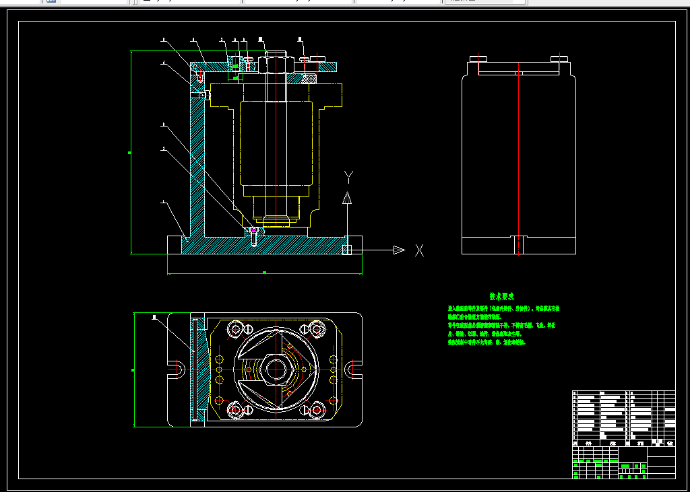This screenshot has width=690, height=492.
Task: Select the magenta pin in section view
Action: (253, 229)
